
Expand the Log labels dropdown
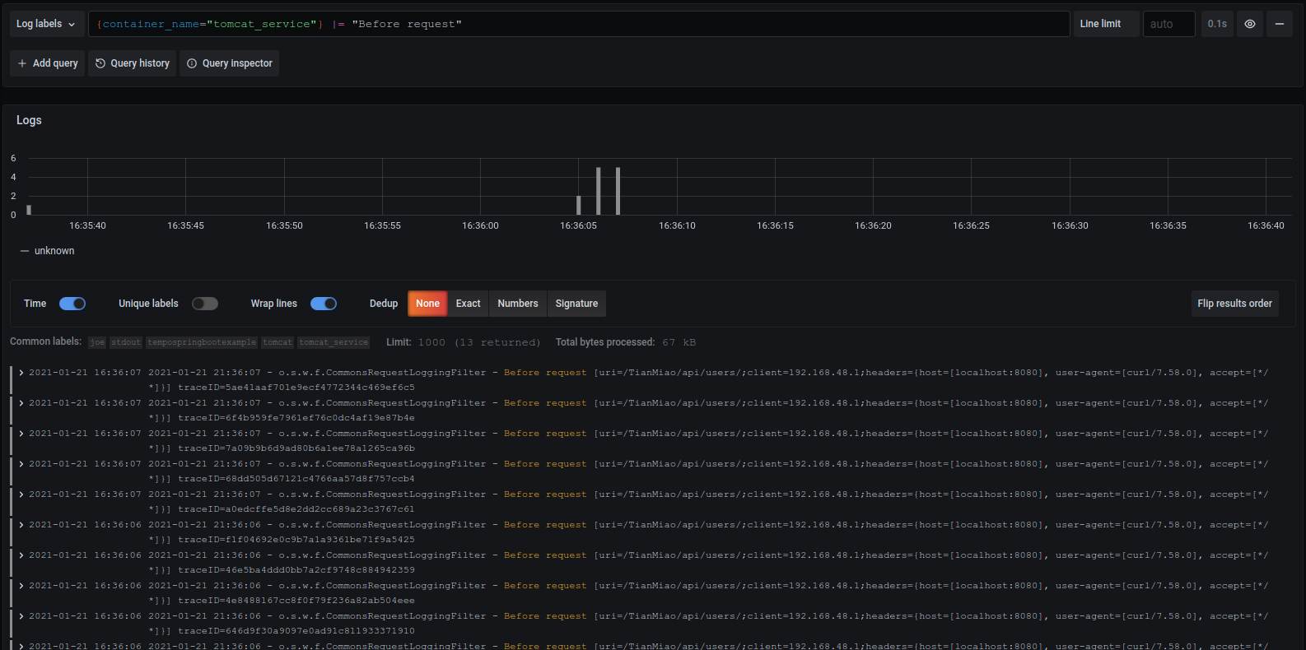(x=46, y=24)
